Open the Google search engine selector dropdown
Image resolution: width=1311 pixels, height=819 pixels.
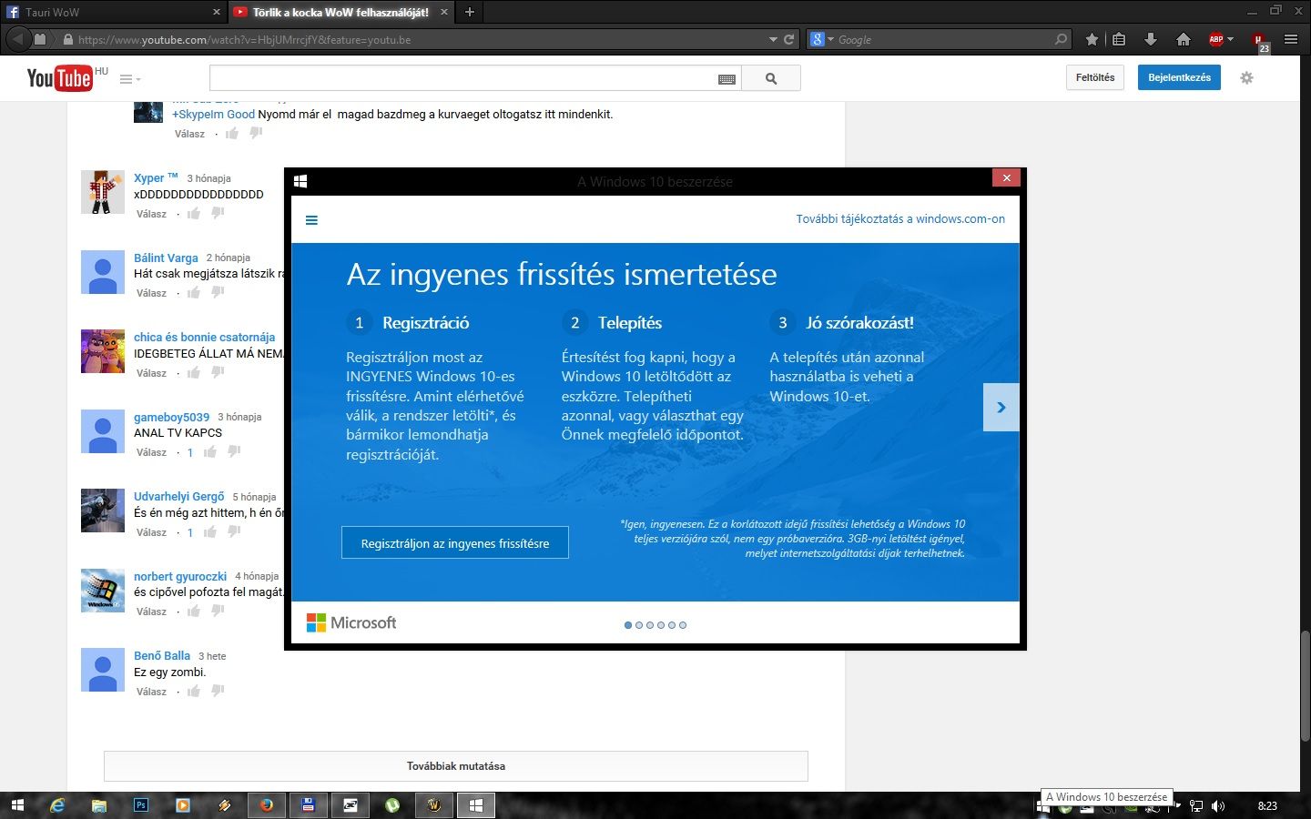click(822, 39)
